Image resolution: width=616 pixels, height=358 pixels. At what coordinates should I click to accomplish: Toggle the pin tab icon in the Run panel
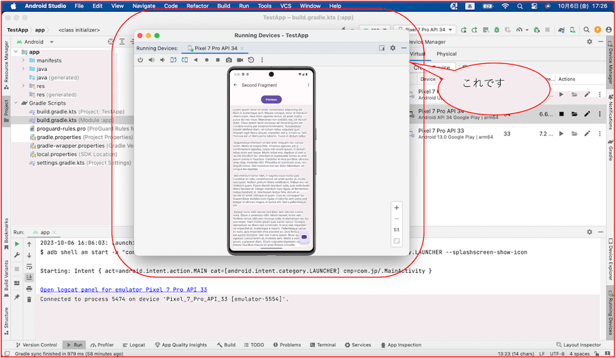pyautogui.click(x=17, y=297)
